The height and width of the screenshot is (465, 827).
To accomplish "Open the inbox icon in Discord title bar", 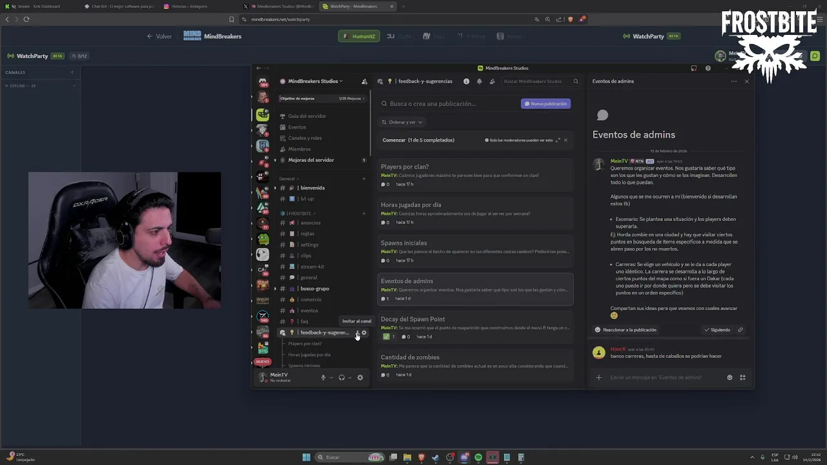I will point(693,68).
